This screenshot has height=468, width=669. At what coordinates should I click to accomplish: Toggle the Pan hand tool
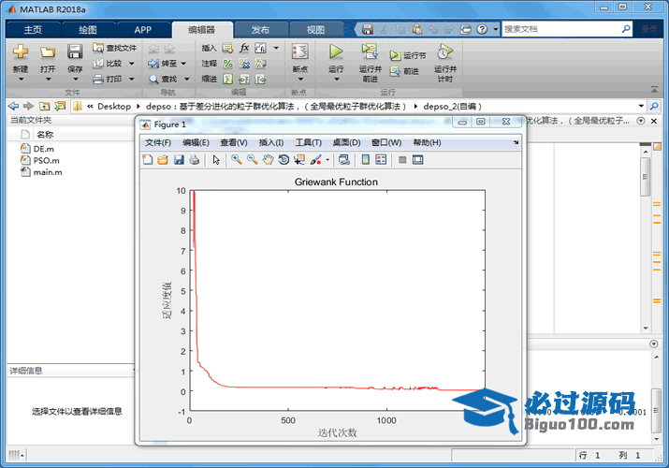point(268,159)
